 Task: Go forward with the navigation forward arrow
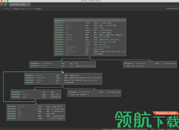5,5
